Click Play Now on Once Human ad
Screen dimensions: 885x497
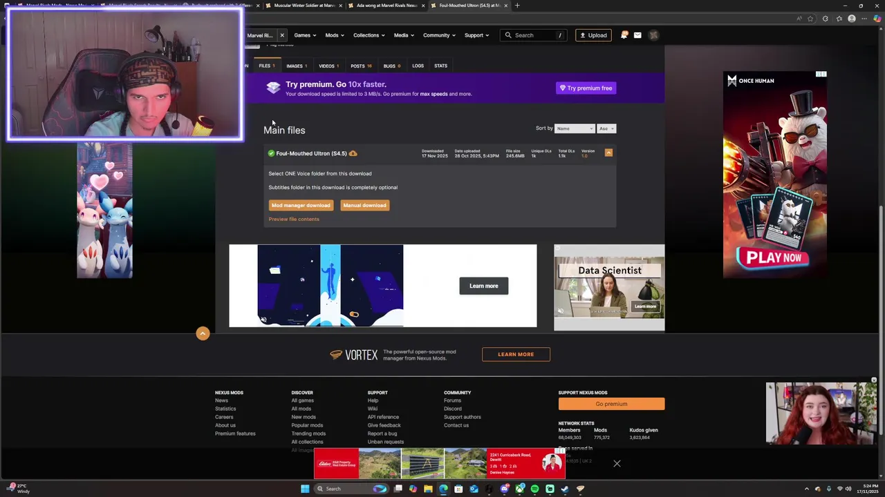point(773,258)
